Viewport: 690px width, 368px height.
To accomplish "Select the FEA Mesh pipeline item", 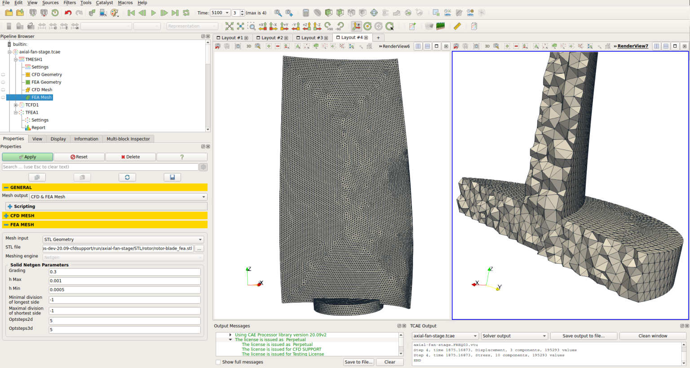I will tap(42, 97).
